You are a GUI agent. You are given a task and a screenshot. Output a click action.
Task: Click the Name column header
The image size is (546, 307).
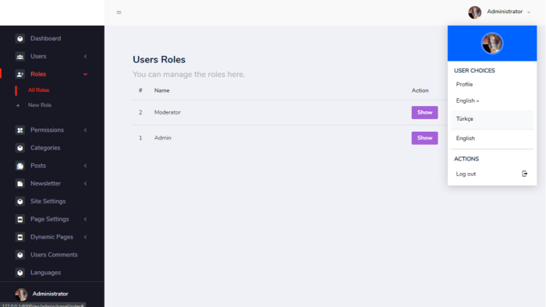click(162, 90)
